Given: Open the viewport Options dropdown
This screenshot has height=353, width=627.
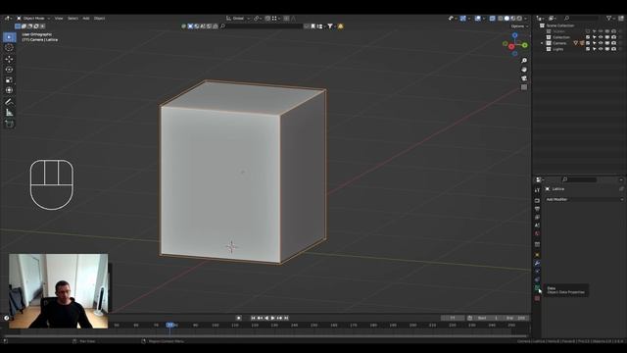Looking at the screenshot, I should tap(519, 26).
